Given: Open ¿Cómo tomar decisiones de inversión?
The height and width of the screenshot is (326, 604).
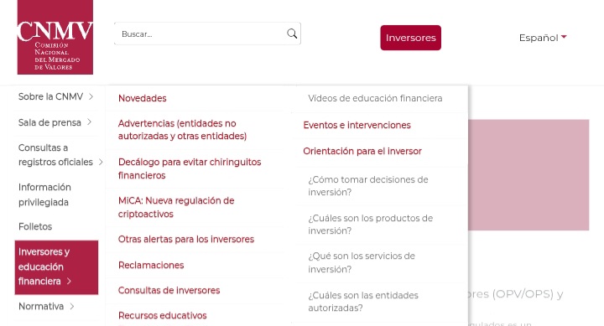Looking at the screenshot, I should tap(368, 186).
